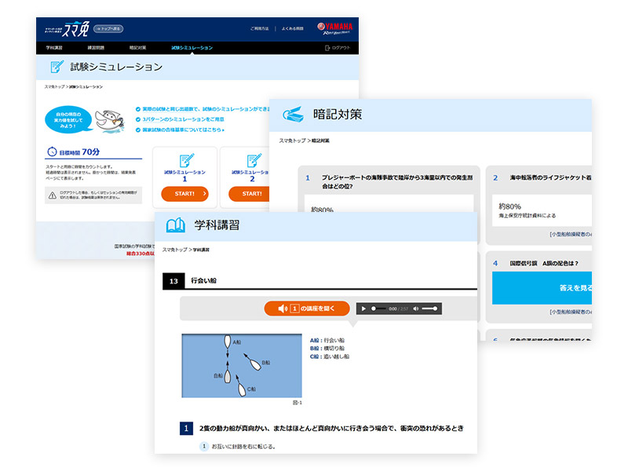
Task: Click the トップへ戻る button
Action: [108, 28]
